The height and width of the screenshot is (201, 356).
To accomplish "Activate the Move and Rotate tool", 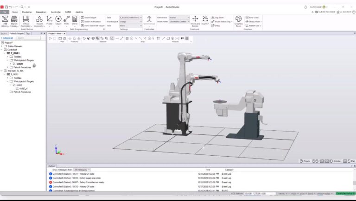I will point(195,21).
